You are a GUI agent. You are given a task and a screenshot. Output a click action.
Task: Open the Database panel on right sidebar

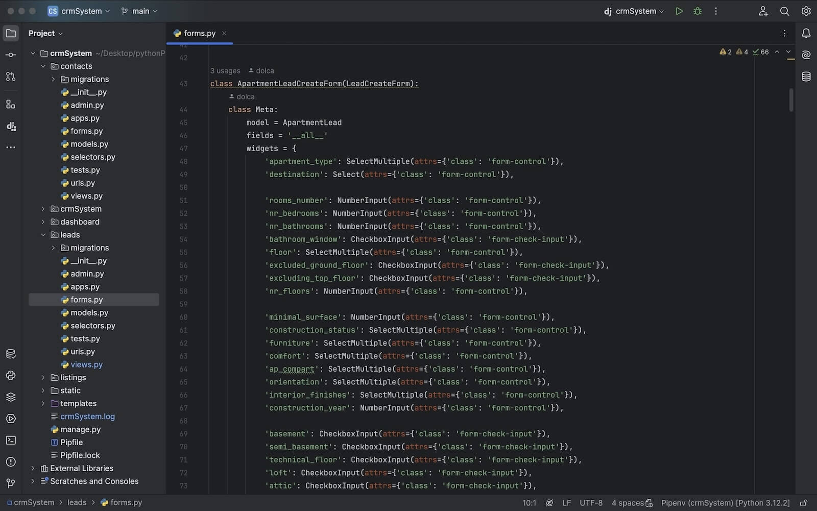[806, 77]
